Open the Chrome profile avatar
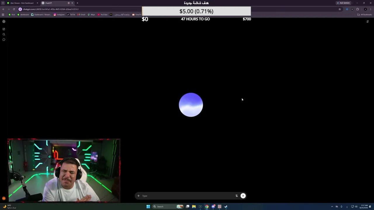 tap(365, 9)
